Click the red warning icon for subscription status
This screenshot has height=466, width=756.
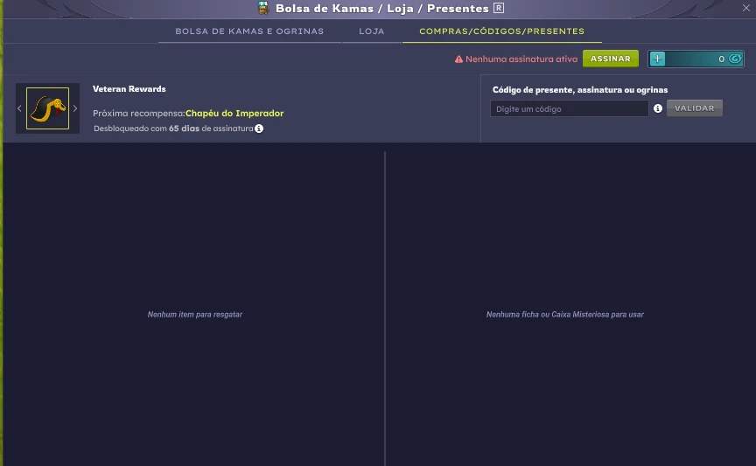click(x=458, y=59)
